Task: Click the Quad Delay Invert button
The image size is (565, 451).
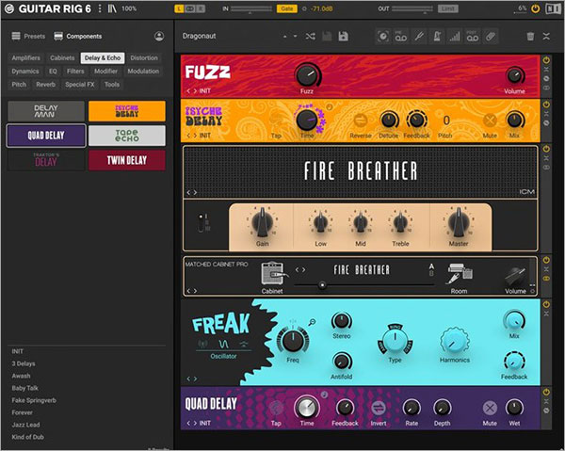Action: point(379,408)
